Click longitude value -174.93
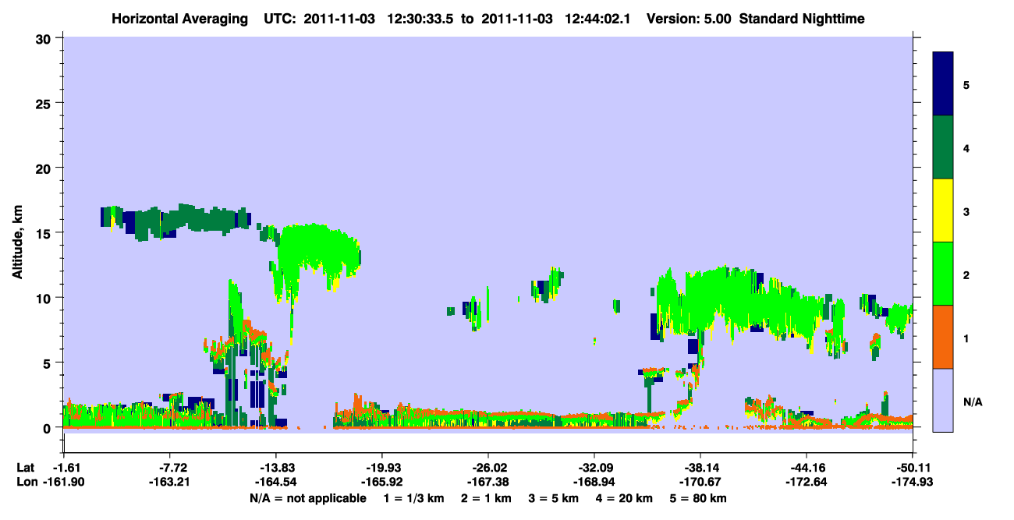The image size is (1014, 520). point(913,482)
